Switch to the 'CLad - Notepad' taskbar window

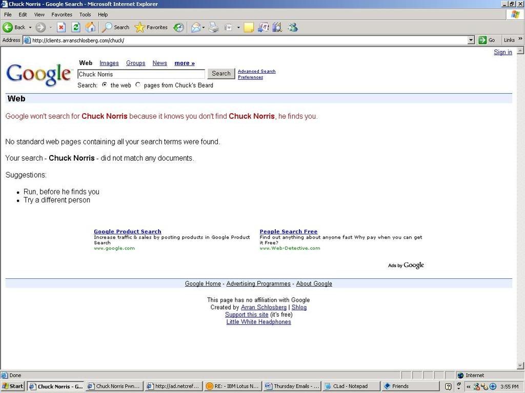[x=351, y=386]
